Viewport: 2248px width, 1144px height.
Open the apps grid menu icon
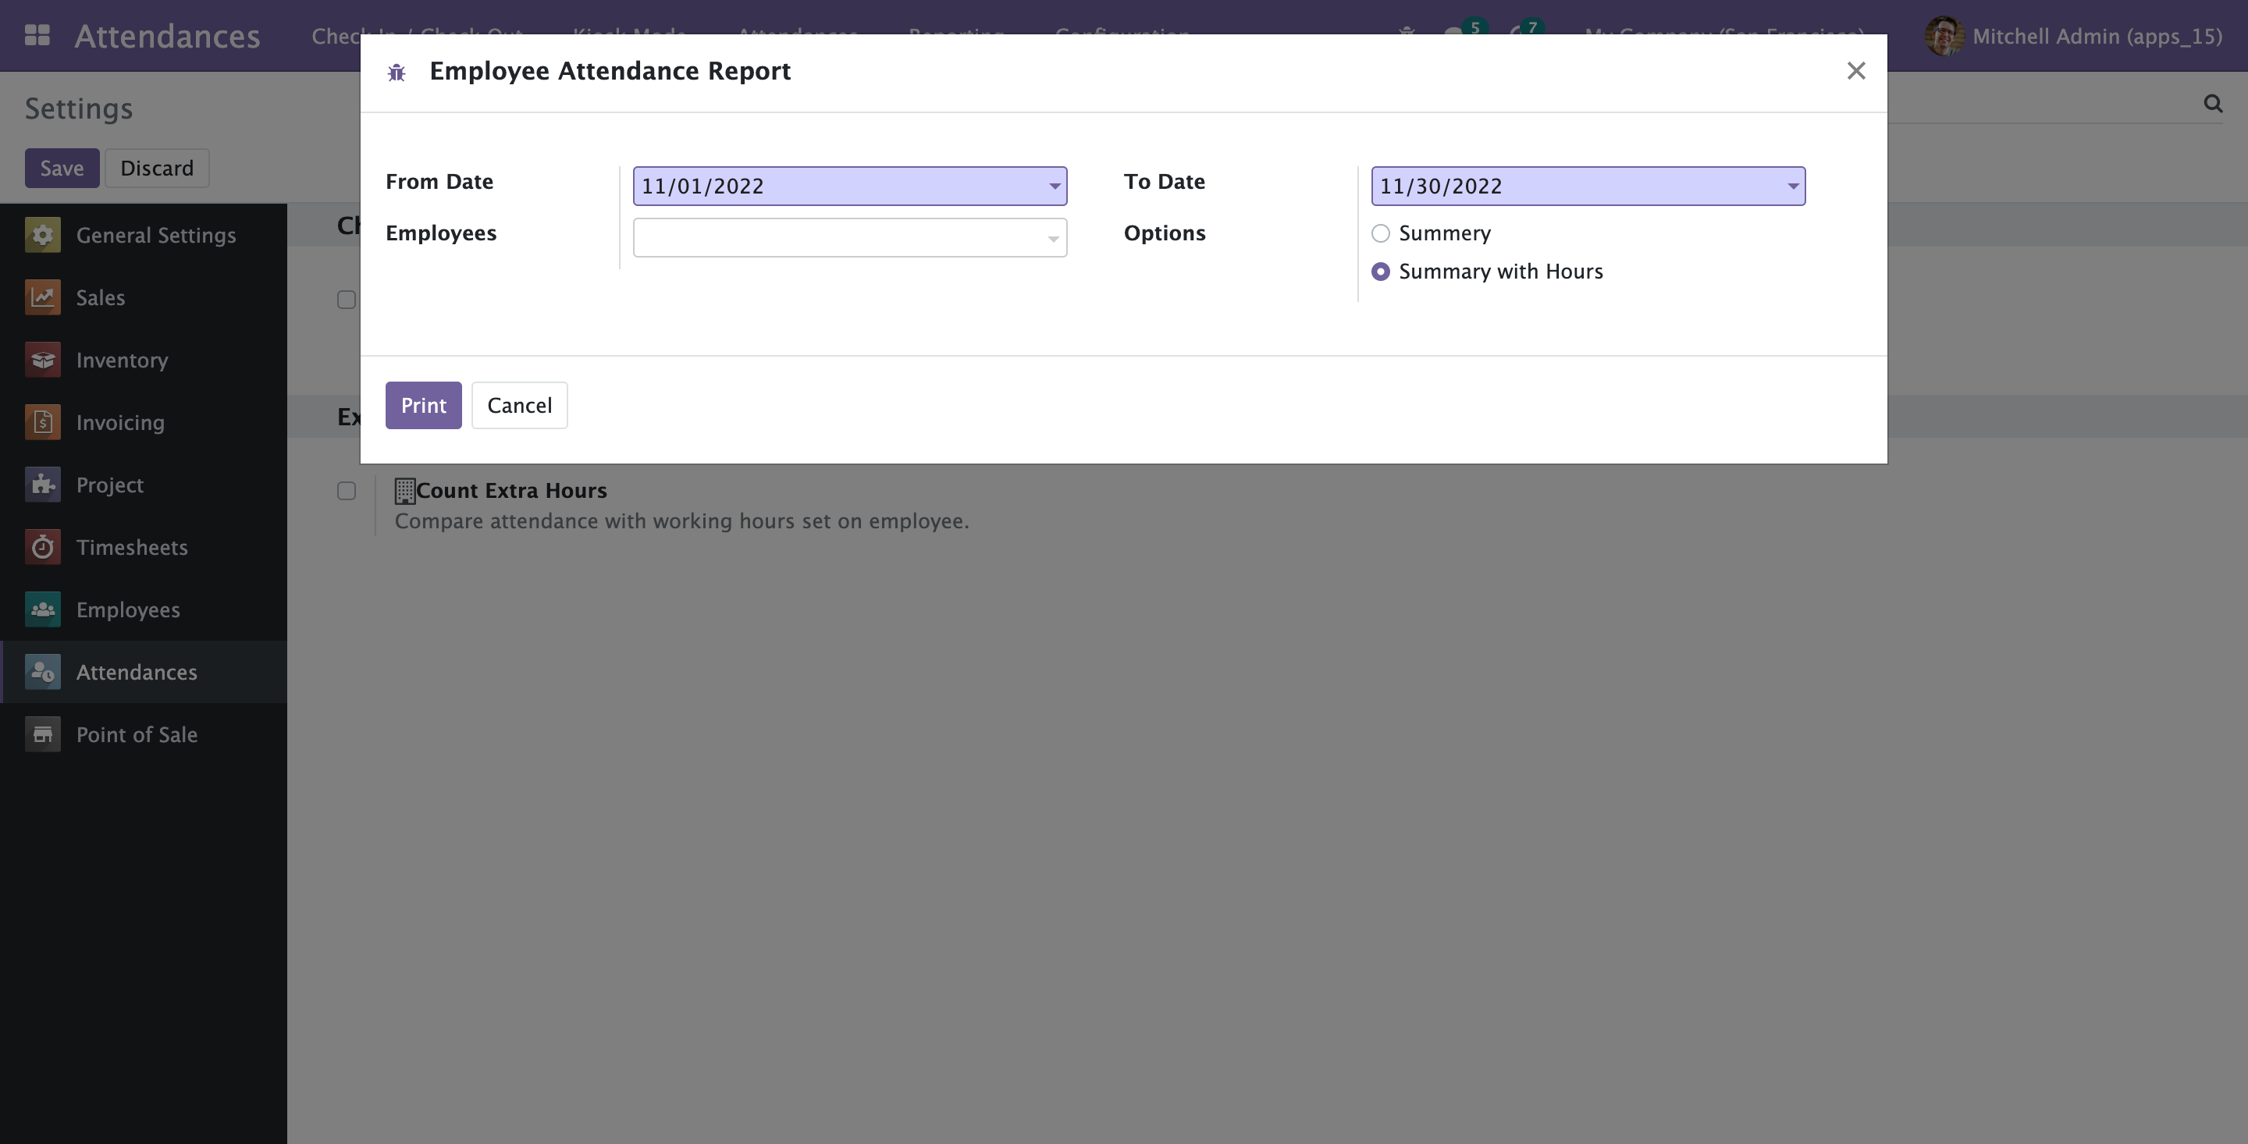tap(37, 36)
